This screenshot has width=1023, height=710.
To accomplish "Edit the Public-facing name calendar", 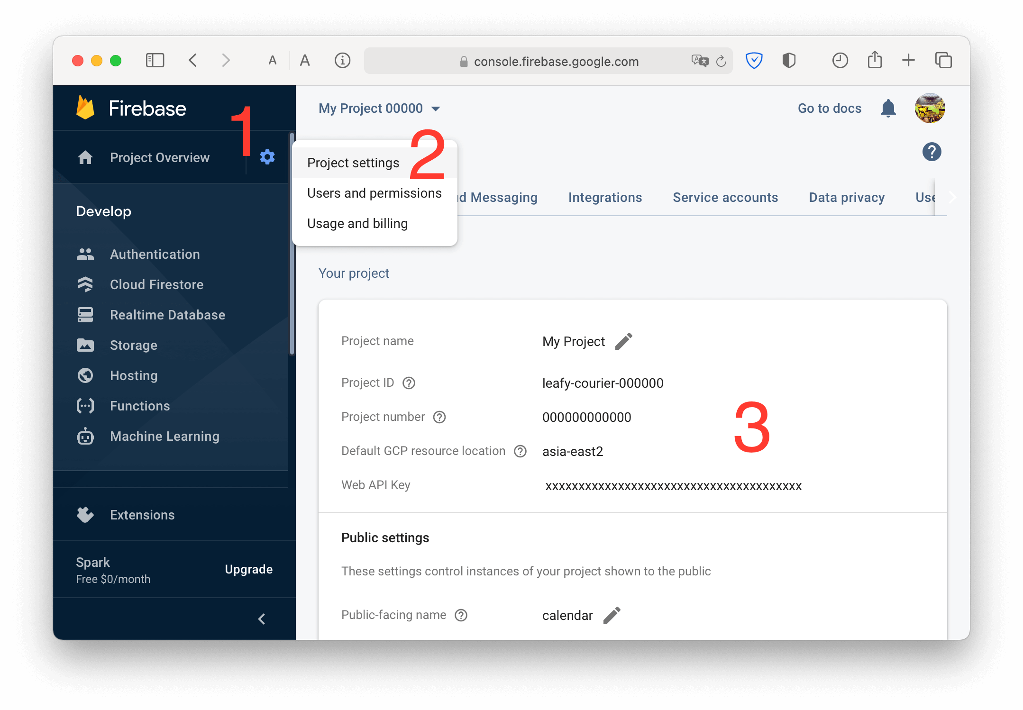I will coord(612,615).
